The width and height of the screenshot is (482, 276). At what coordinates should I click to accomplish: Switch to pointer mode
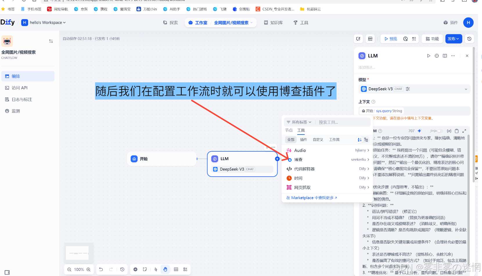pyautogui.click(x=156, y=269)
